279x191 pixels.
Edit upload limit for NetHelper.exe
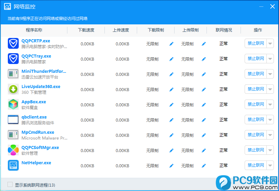tap(204, 166)
